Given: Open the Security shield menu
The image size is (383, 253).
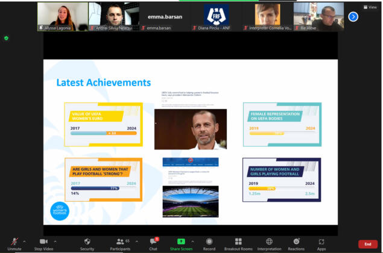Looking at the screenshot, I should pos(87,244).
